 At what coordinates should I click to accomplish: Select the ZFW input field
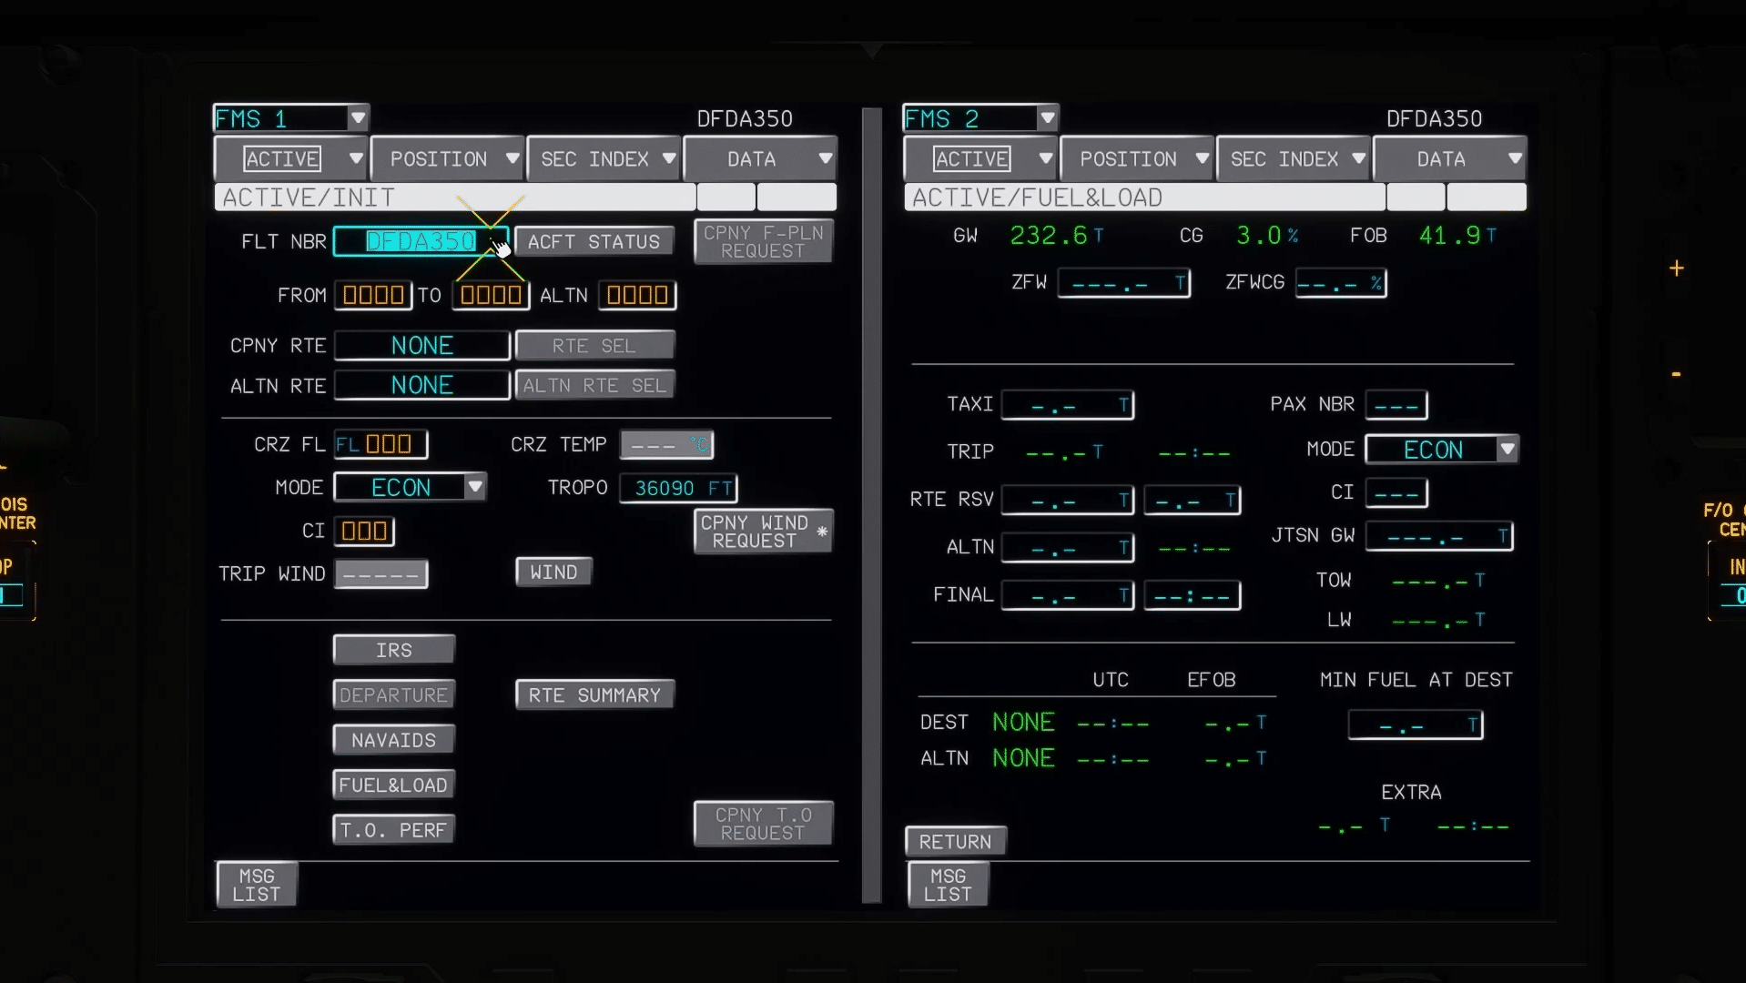click(1123, 283)
